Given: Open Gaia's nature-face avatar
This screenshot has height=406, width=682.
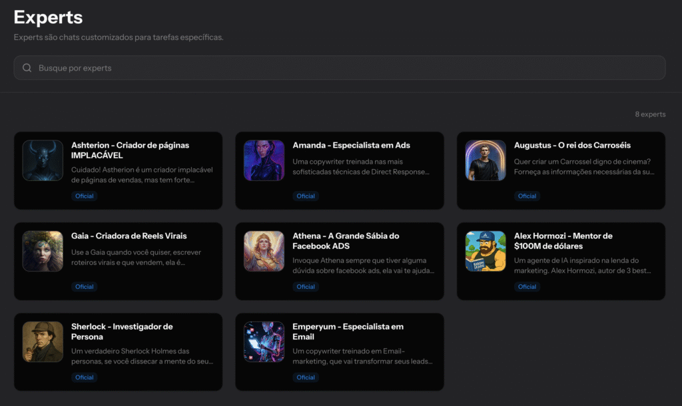Looking at the screenshot, I should click(x=43, y=251).
